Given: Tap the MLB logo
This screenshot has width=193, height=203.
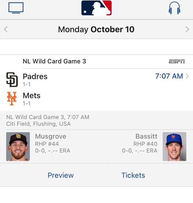Looking at the screenshot, I should [x=97, y=8].
